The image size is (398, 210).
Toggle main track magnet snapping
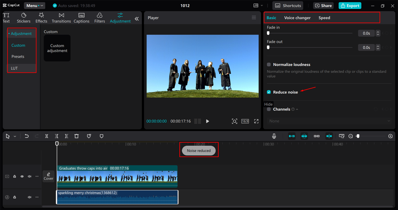click(292, 136)
